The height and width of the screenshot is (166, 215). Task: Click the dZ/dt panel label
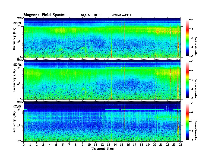click(x=17, y=106)
